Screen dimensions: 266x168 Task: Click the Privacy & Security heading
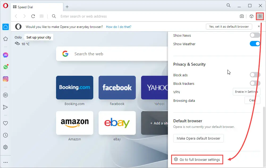[189, 64]
